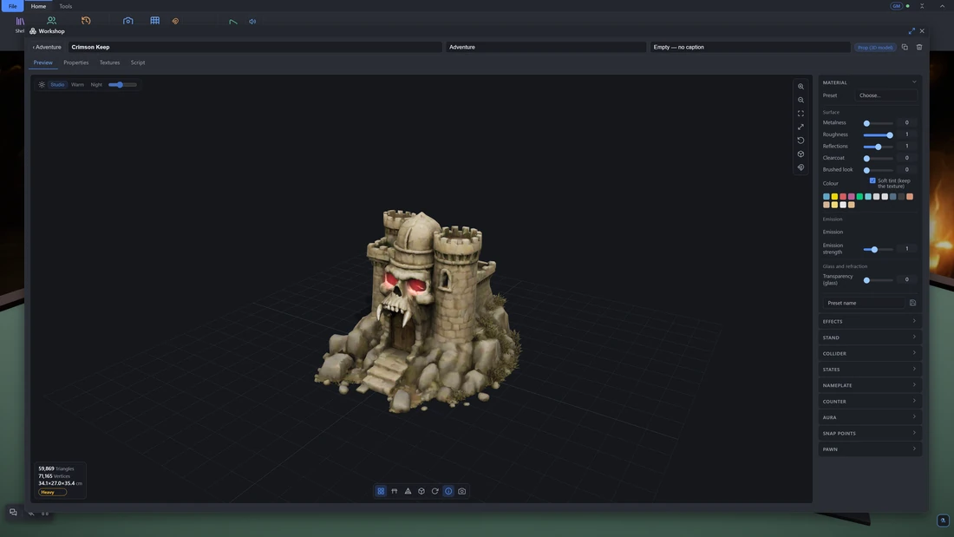Select Night lighting mode
The height and width of the screenshot is (537, 954).
pos(96,85)
